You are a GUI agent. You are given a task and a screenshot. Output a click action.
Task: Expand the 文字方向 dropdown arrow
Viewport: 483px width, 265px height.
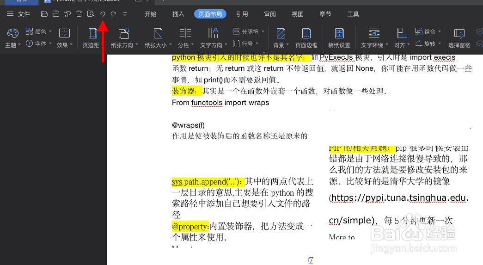226,45
